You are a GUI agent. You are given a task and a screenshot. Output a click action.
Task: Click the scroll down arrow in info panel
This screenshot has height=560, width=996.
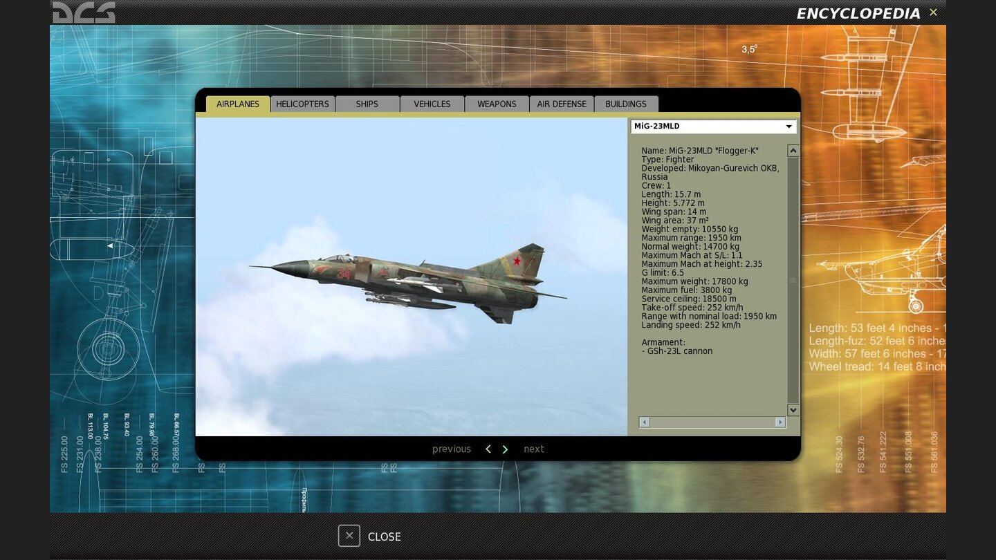(793, 410)
